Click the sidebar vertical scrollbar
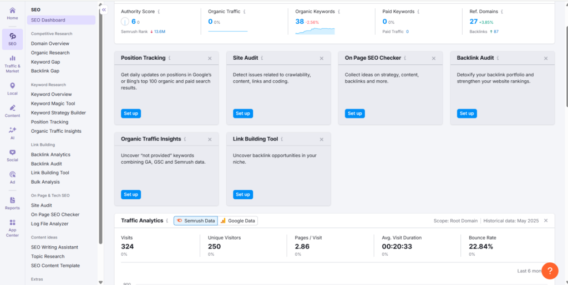The height and width of the screenshot is (285, 568). pyautogui.click(x=101, y=126)
